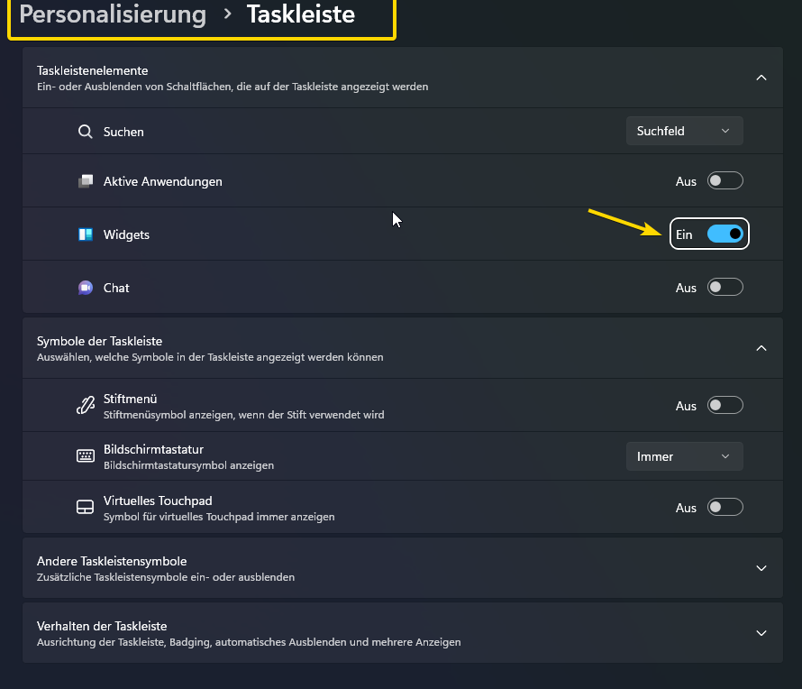Screen dimensions: 802x689
Task: Click the Aktive Anwendungen icon
Action: click(x=86, y=181)
